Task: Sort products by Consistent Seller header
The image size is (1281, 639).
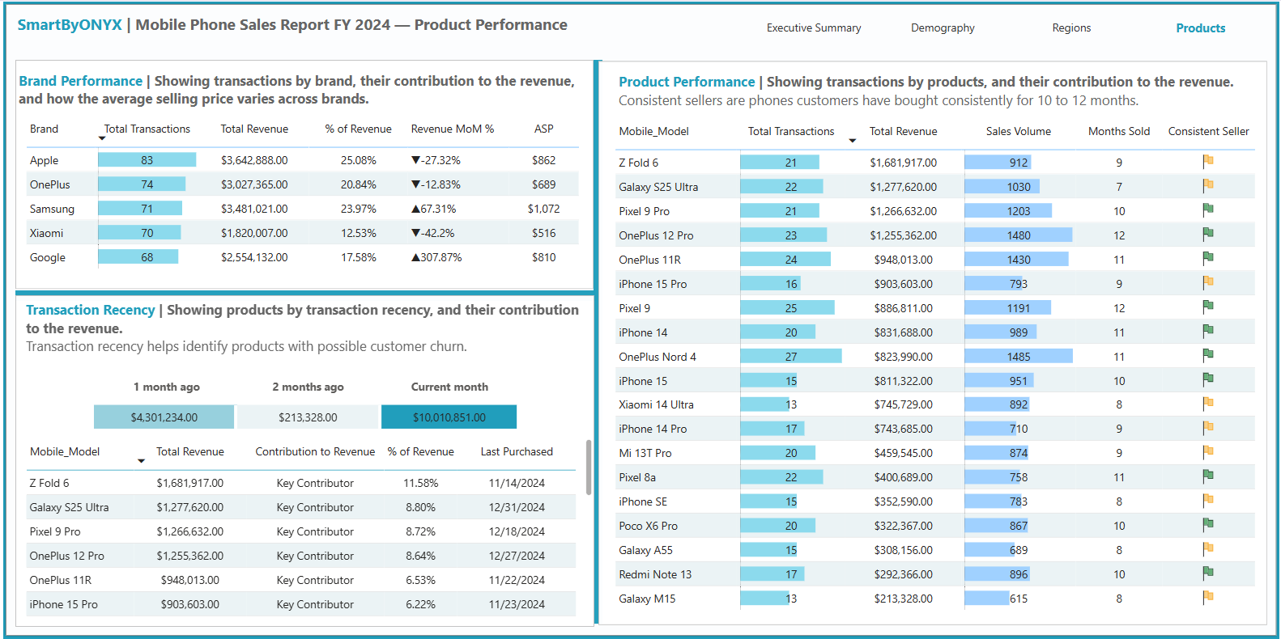Action: pyautogui.click(x=1208, y=131)
